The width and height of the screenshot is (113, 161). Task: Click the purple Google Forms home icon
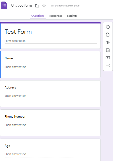point(4,5)
